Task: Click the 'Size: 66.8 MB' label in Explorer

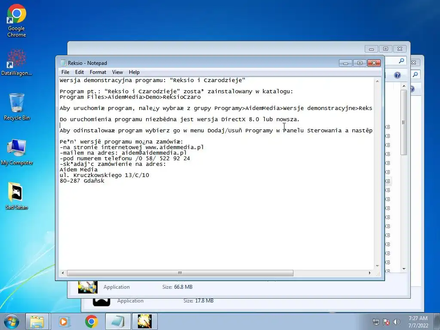Action: pos(177,287)
